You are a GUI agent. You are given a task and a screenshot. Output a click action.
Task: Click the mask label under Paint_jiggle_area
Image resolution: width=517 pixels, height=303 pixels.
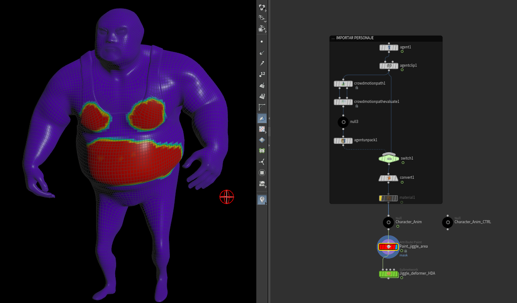[x=403, y=255]
